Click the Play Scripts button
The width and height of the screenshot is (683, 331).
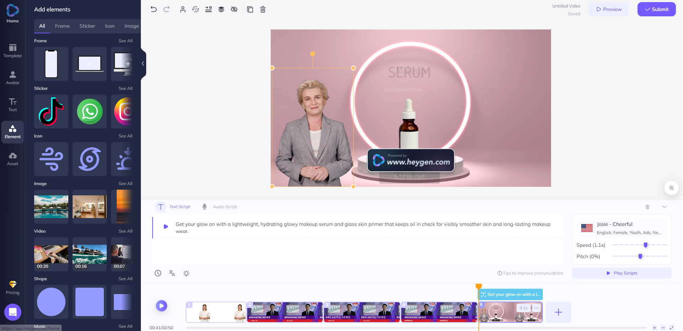(621, 273)
